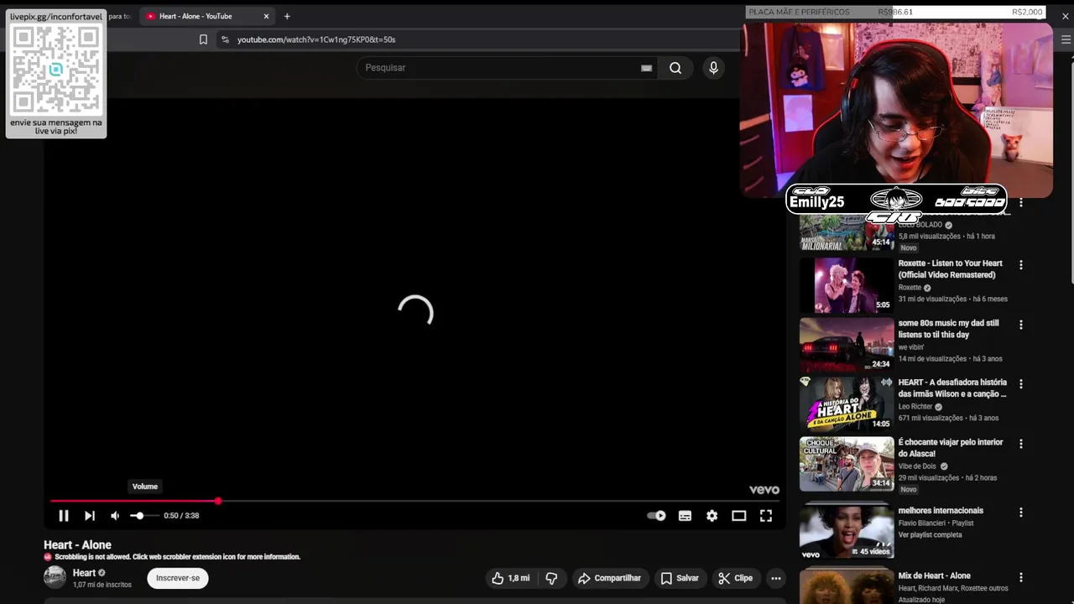Open player settings gear icon

[x=712, y=516]
